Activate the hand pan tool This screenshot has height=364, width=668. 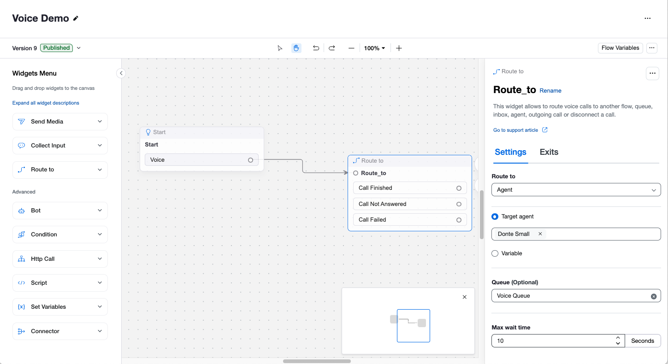click(x=296, y=48)
